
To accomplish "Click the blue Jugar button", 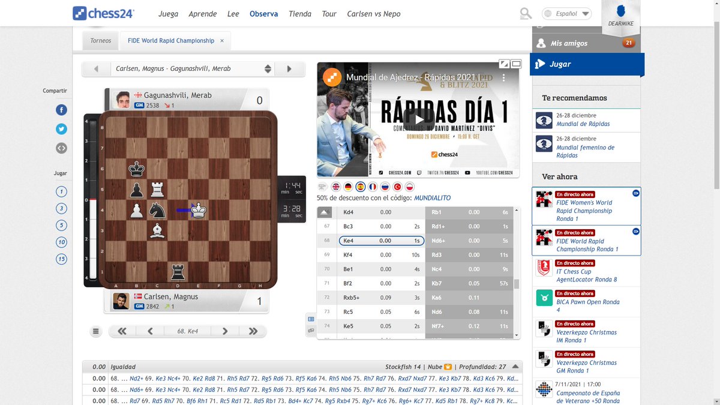I will pyautogui.click(x=588, y=64).
